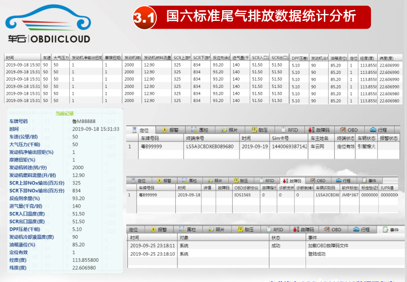Click 故障码 icon in the event log panel tabs
This screenshot has width=407, height=282.
pyautogui.click(x=296, y=230)
